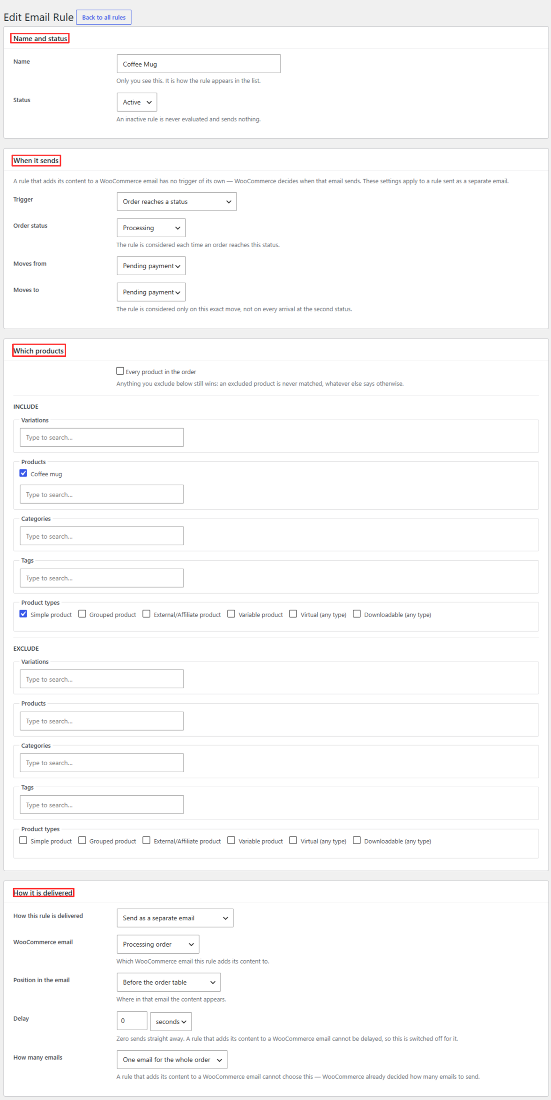Click the INCLUDE group label
Screen dimensions: 551x1100
click(x=26, y=407)
